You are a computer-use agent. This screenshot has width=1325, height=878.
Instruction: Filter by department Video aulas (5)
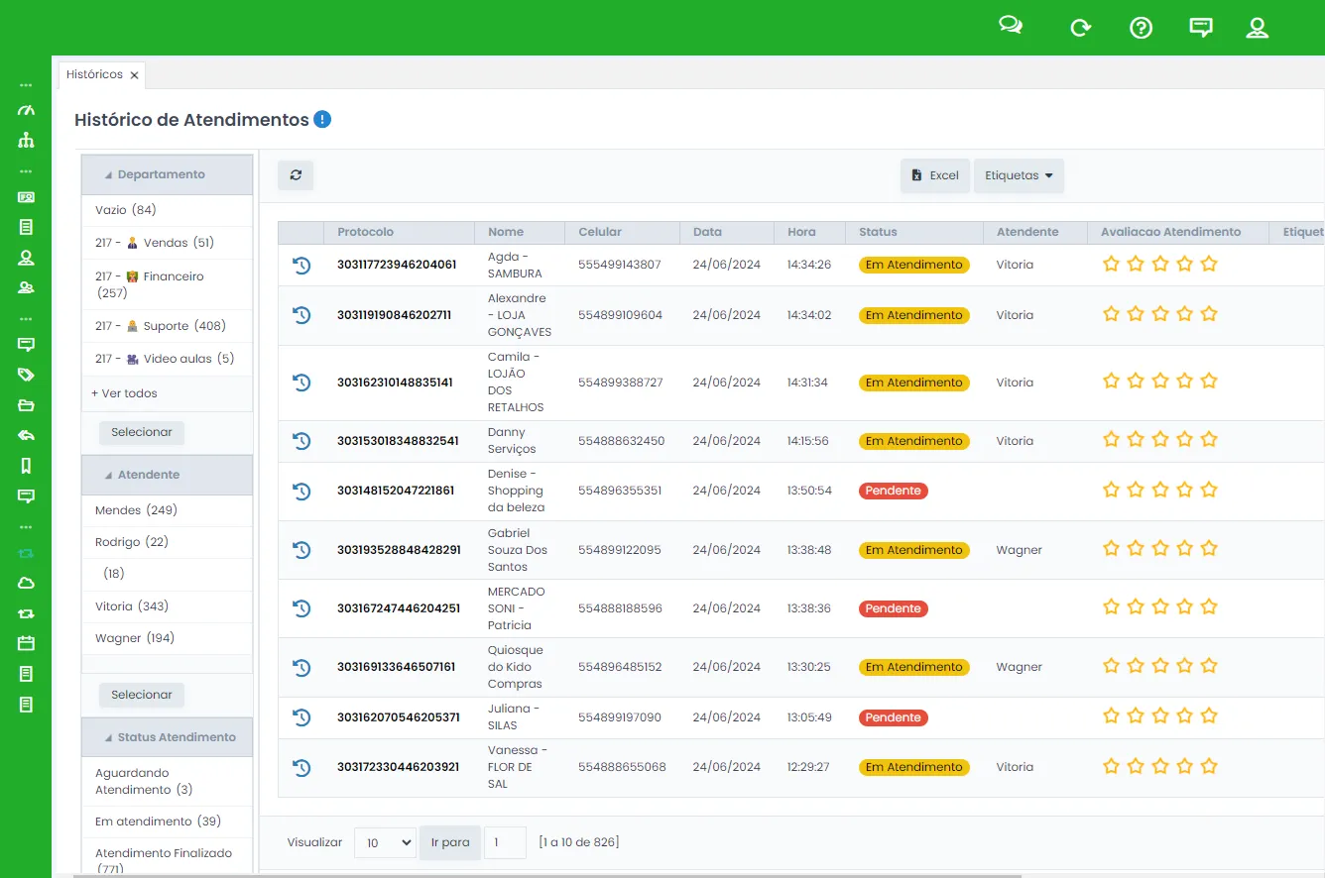click(x=165, y=359)
